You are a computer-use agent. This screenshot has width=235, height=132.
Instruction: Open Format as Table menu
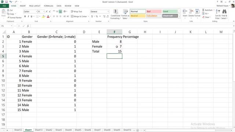[x=125, y=14]
